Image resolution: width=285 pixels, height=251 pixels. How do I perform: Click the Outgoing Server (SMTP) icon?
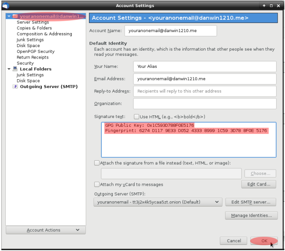click(15, 87)
